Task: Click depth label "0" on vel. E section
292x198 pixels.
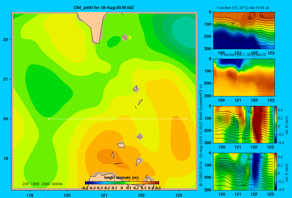Action: click(x=210, y=153)
